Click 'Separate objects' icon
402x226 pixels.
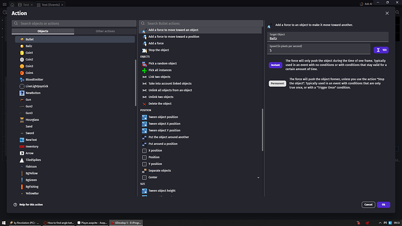[x=144, y=171]
